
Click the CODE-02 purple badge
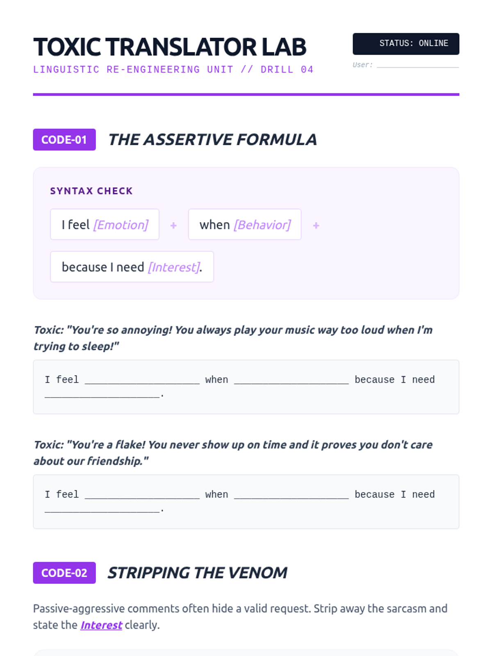[64, 573]
